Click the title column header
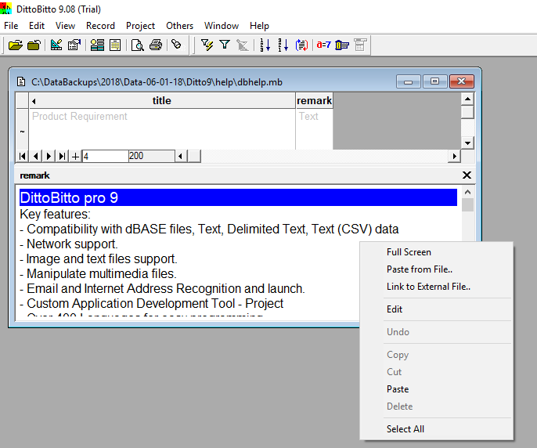This screenshot has height=448, width=537. (162, 100)
